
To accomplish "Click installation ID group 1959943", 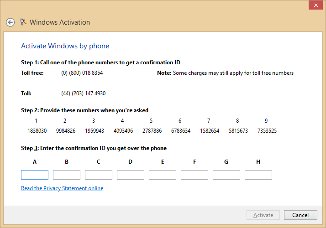I will 95,131.
